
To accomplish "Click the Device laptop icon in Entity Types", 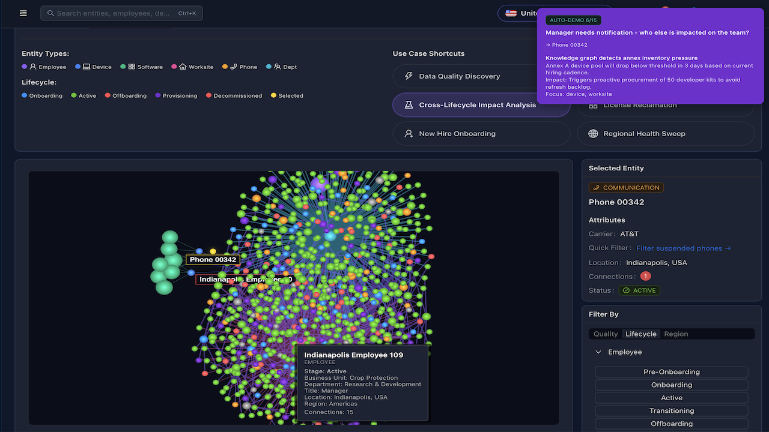I will [87, 67].
